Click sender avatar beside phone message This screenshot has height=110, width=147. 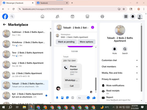click(58, 88)
